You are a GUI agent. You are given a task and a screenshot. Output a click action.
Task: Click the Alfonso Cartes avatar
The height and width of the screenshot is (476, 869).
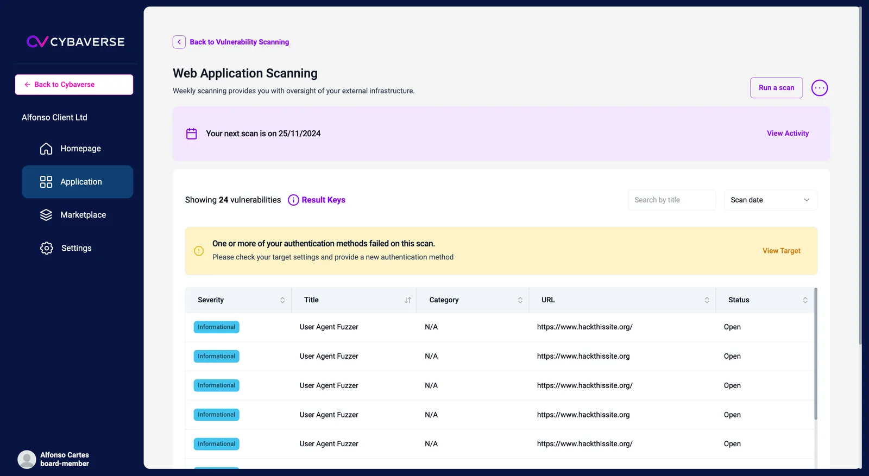tap(27, 459)
